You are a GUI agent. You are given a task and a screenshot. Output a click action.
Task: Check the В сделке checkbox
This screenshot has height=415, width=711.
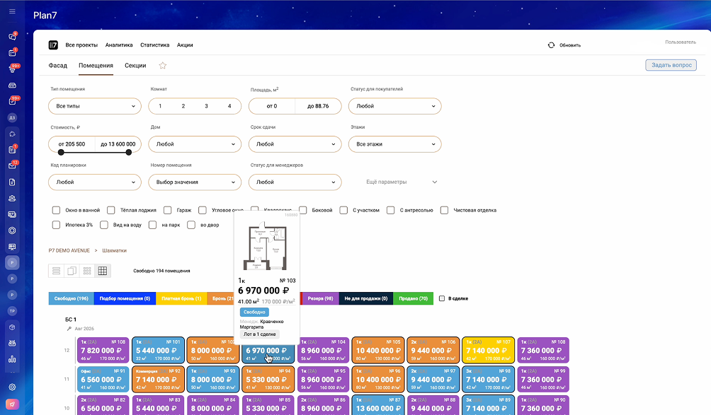pos(443,298)
